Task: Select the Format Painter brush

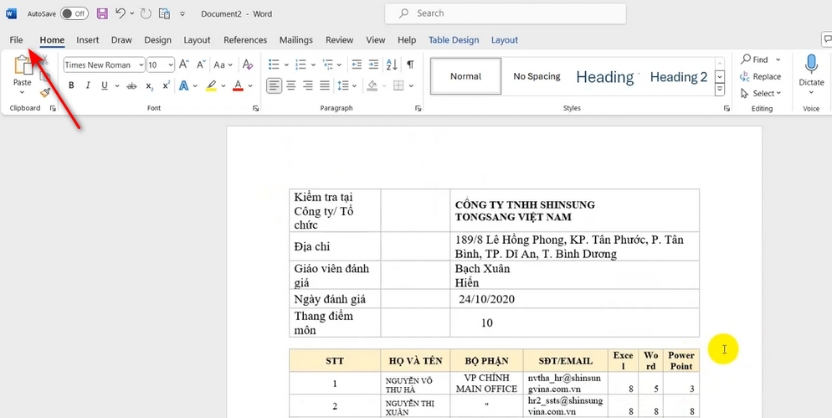Action: coord(45,92)
